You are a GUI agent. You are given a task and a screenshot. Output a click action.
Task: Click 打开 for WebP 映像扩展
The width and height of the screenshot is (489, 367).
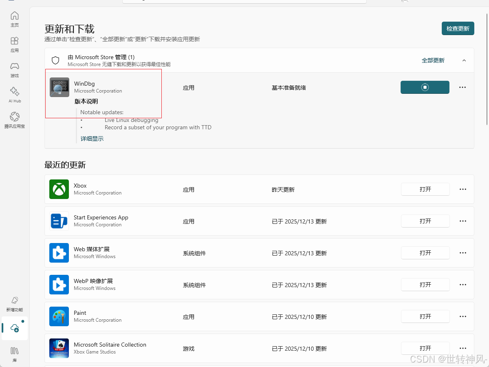(425, 285)
